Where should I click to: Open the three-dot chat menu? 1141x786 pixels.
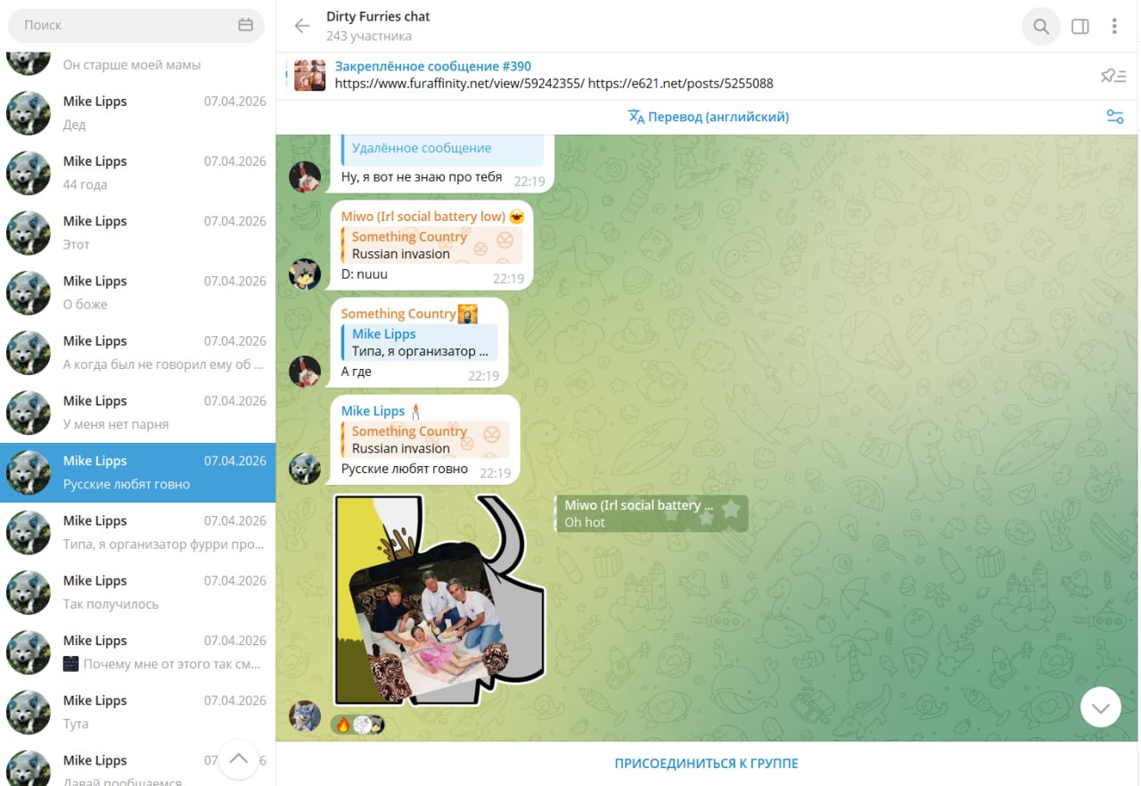[1114, 27]
